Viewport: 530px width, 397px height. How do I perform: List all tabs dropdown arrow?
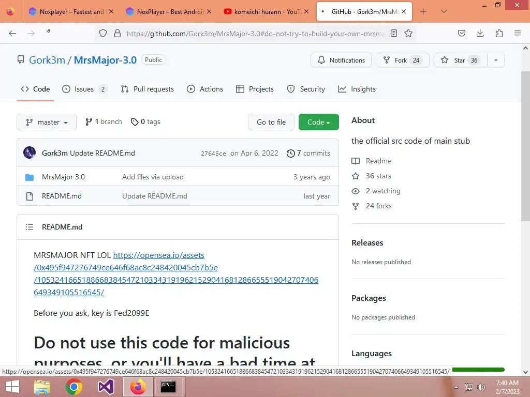tap(444, 11)
